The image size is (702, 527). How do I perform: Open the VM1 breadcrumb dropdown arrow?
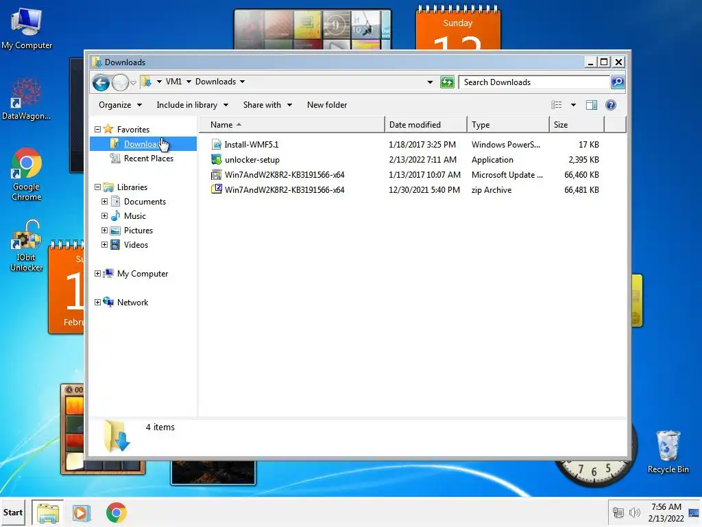[x=189, y=82]
